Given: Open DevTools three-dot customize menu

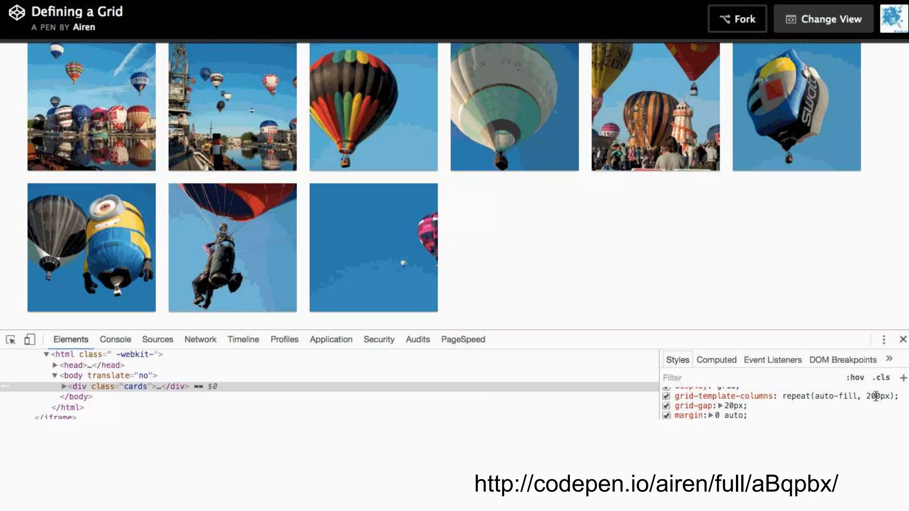Looking at the screenshot, I should point(884,340).
